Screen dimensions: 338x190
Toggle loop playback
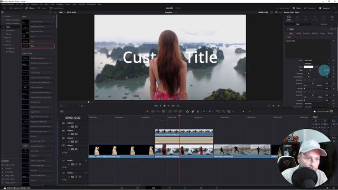178,106
